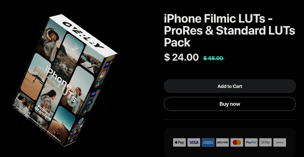The height and width of the screenshot is (157, 304).
Task: Select the Final Cut Pro icon on box
Action: (103, 74)
